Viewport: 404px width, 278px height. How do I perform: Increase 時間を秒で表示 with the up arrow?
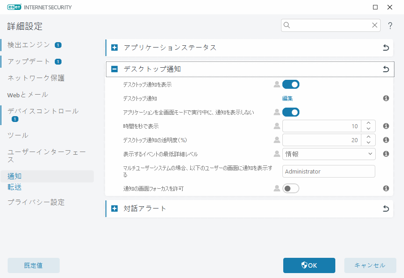pyautogui.click(x=369, y=123)
